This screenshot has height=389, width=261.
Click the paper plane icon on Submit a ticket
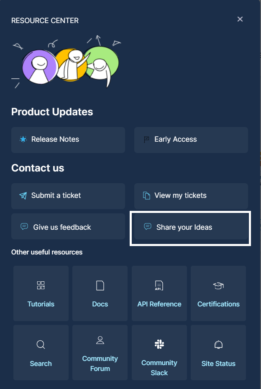[23, 195]
